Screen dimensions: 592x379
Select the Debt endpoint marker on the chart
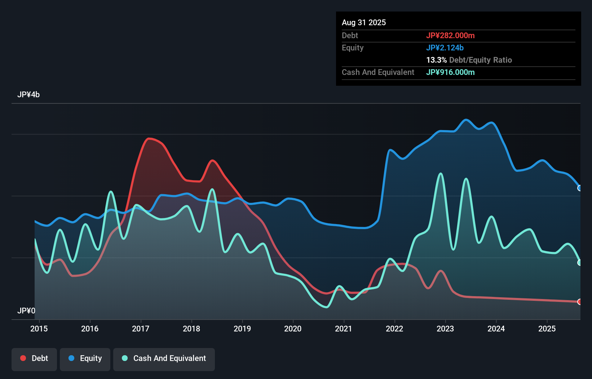pyautogui.click(x=580, y=302)
